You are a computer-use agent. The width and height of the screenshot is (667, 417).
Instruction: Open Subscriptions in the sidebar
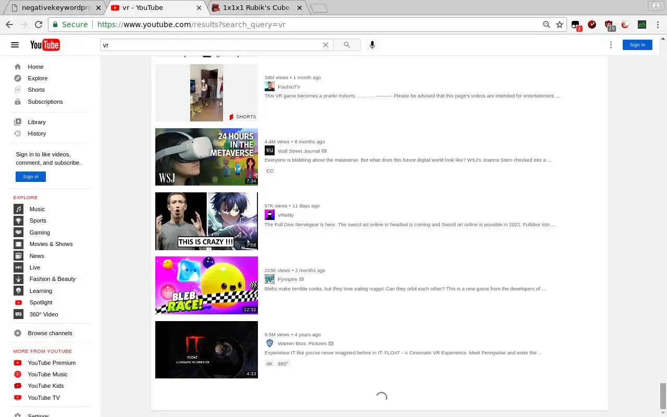coord(45,102)
